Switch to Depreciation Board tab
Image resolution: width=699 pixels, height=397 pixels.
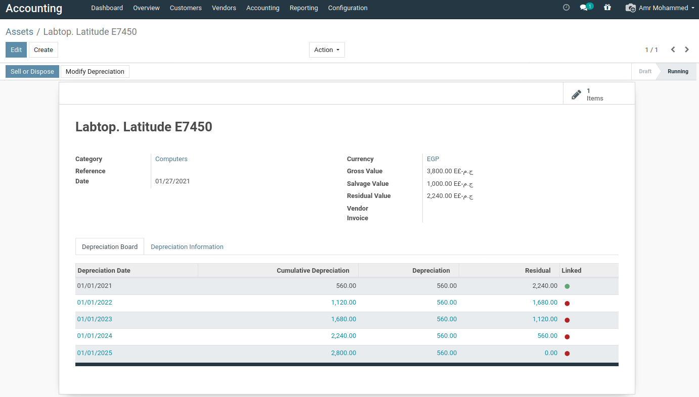pos(110,246)
